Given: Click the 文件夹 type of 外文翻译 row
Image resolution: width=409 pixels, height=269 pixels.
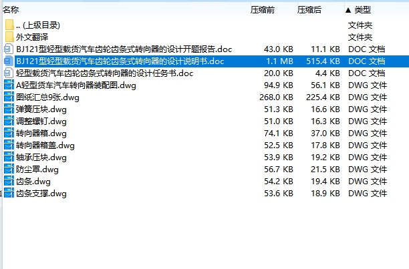Looking at the screenshot, I should click(360, 37).
